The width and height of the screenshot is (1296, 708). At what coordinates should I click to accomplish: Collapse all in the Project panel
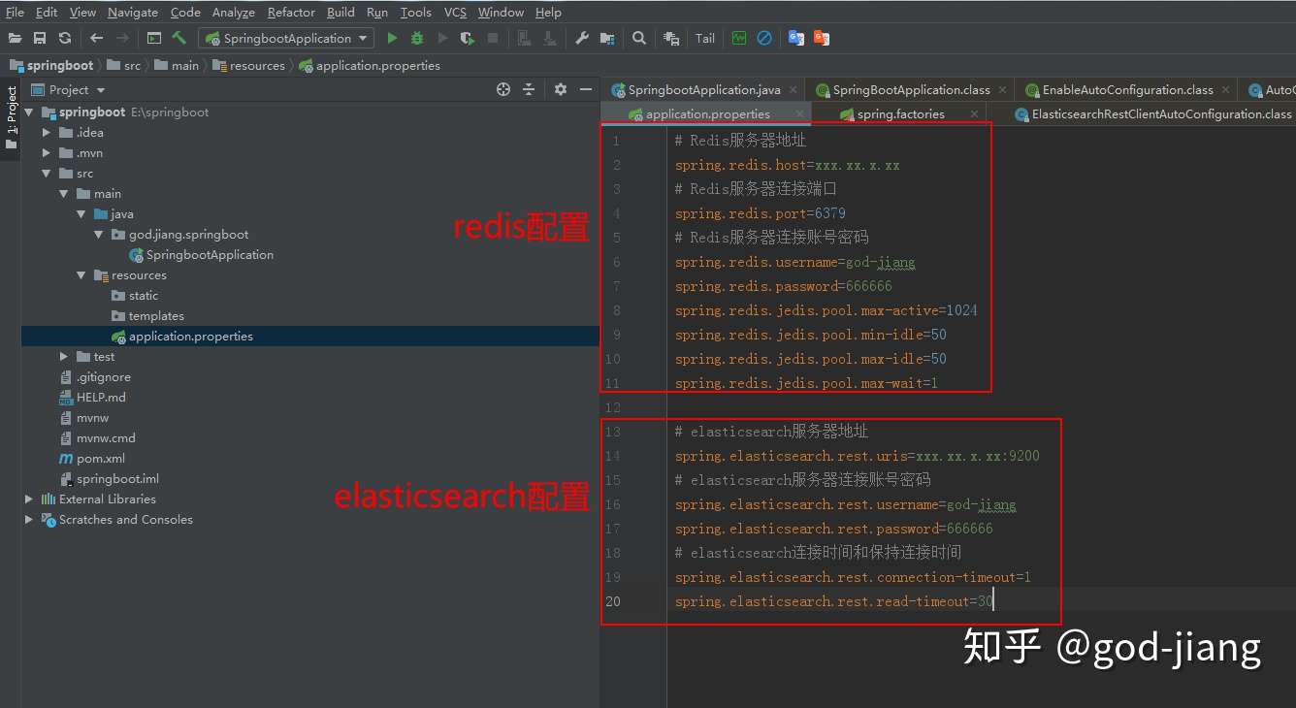pos(529,89)
